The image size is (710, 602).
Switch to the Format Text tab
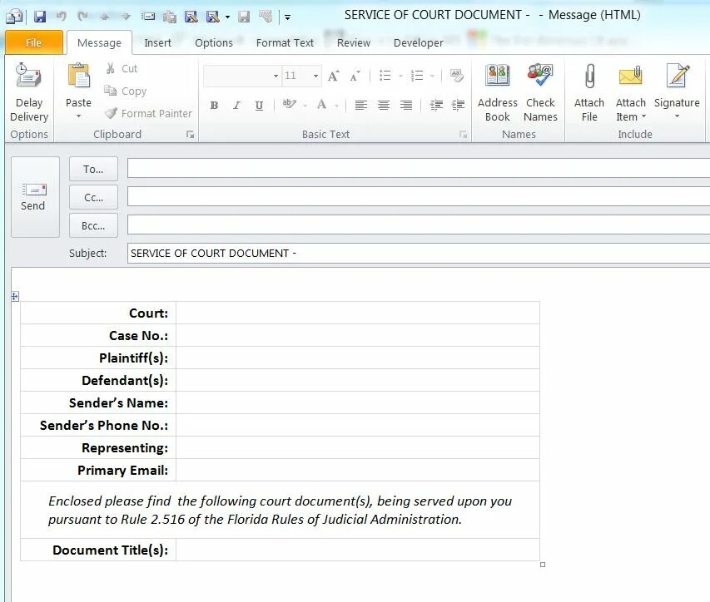coord(285,43)
